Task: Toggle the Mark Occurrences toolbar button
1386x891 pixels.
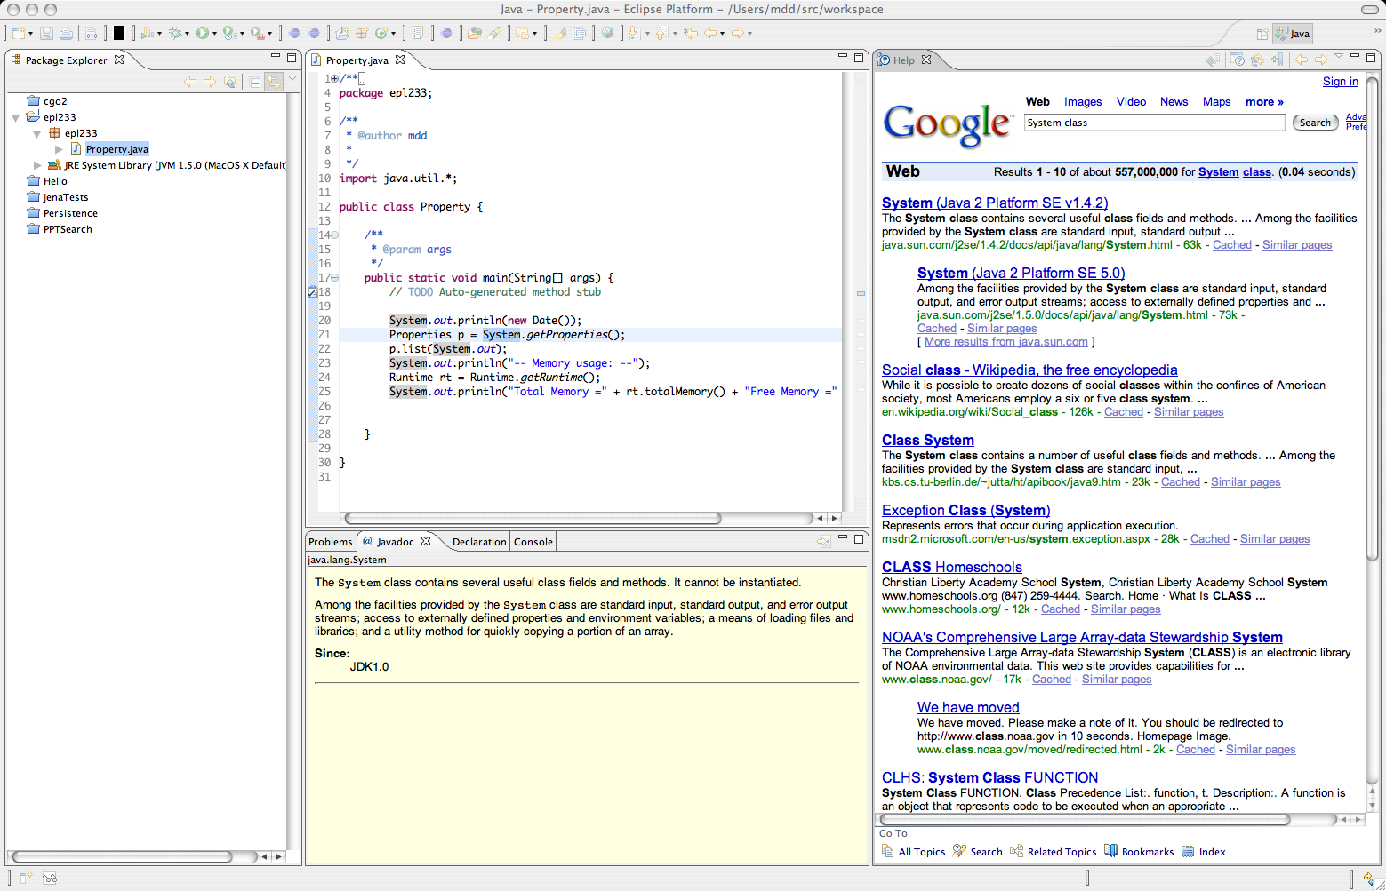Action: pyautogui.click(x=560, y=33)
